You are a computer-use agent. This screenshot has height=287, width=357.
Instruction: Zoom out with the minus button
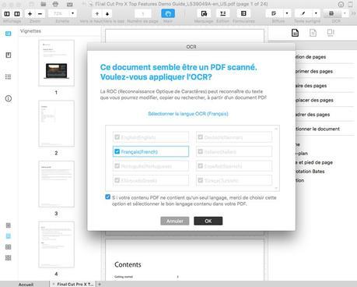(40, 13)
